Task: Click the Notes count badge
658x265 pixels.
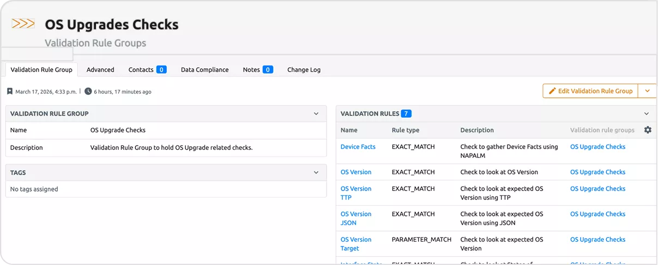Action: (x=268, y=70)
